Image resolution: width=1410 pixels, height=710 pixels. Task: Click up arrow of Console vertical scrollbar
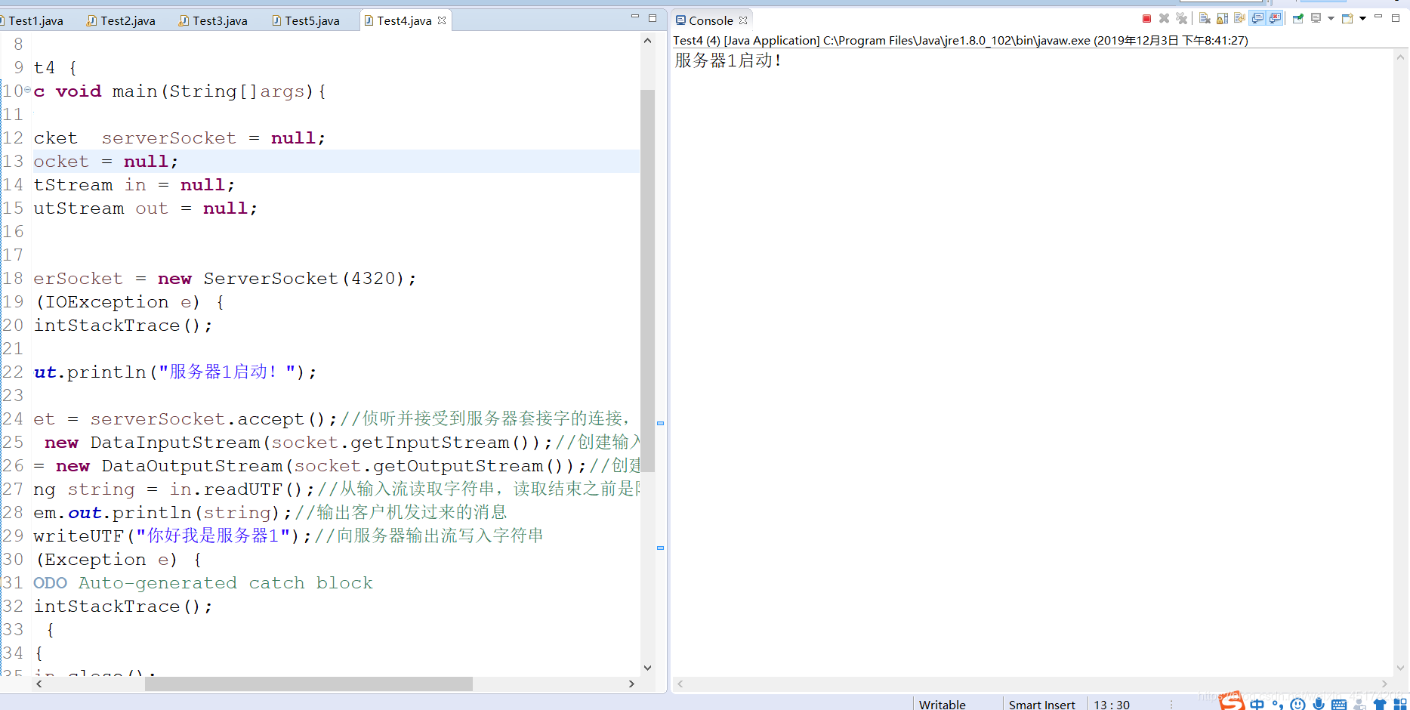1401,57
